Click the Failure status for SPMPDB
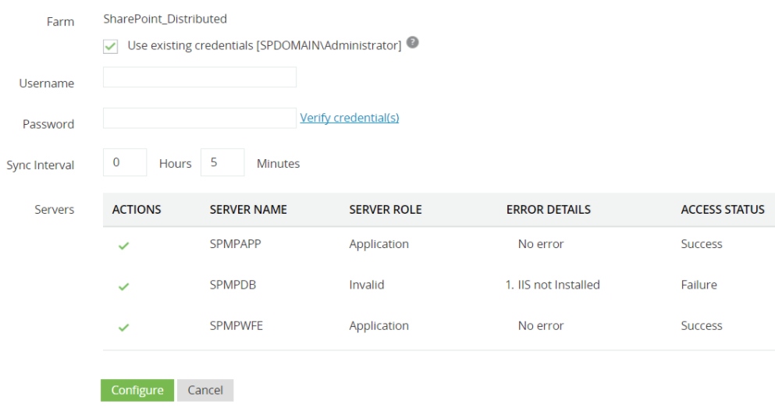Screen dimensions: 775x408 (699, 285)
